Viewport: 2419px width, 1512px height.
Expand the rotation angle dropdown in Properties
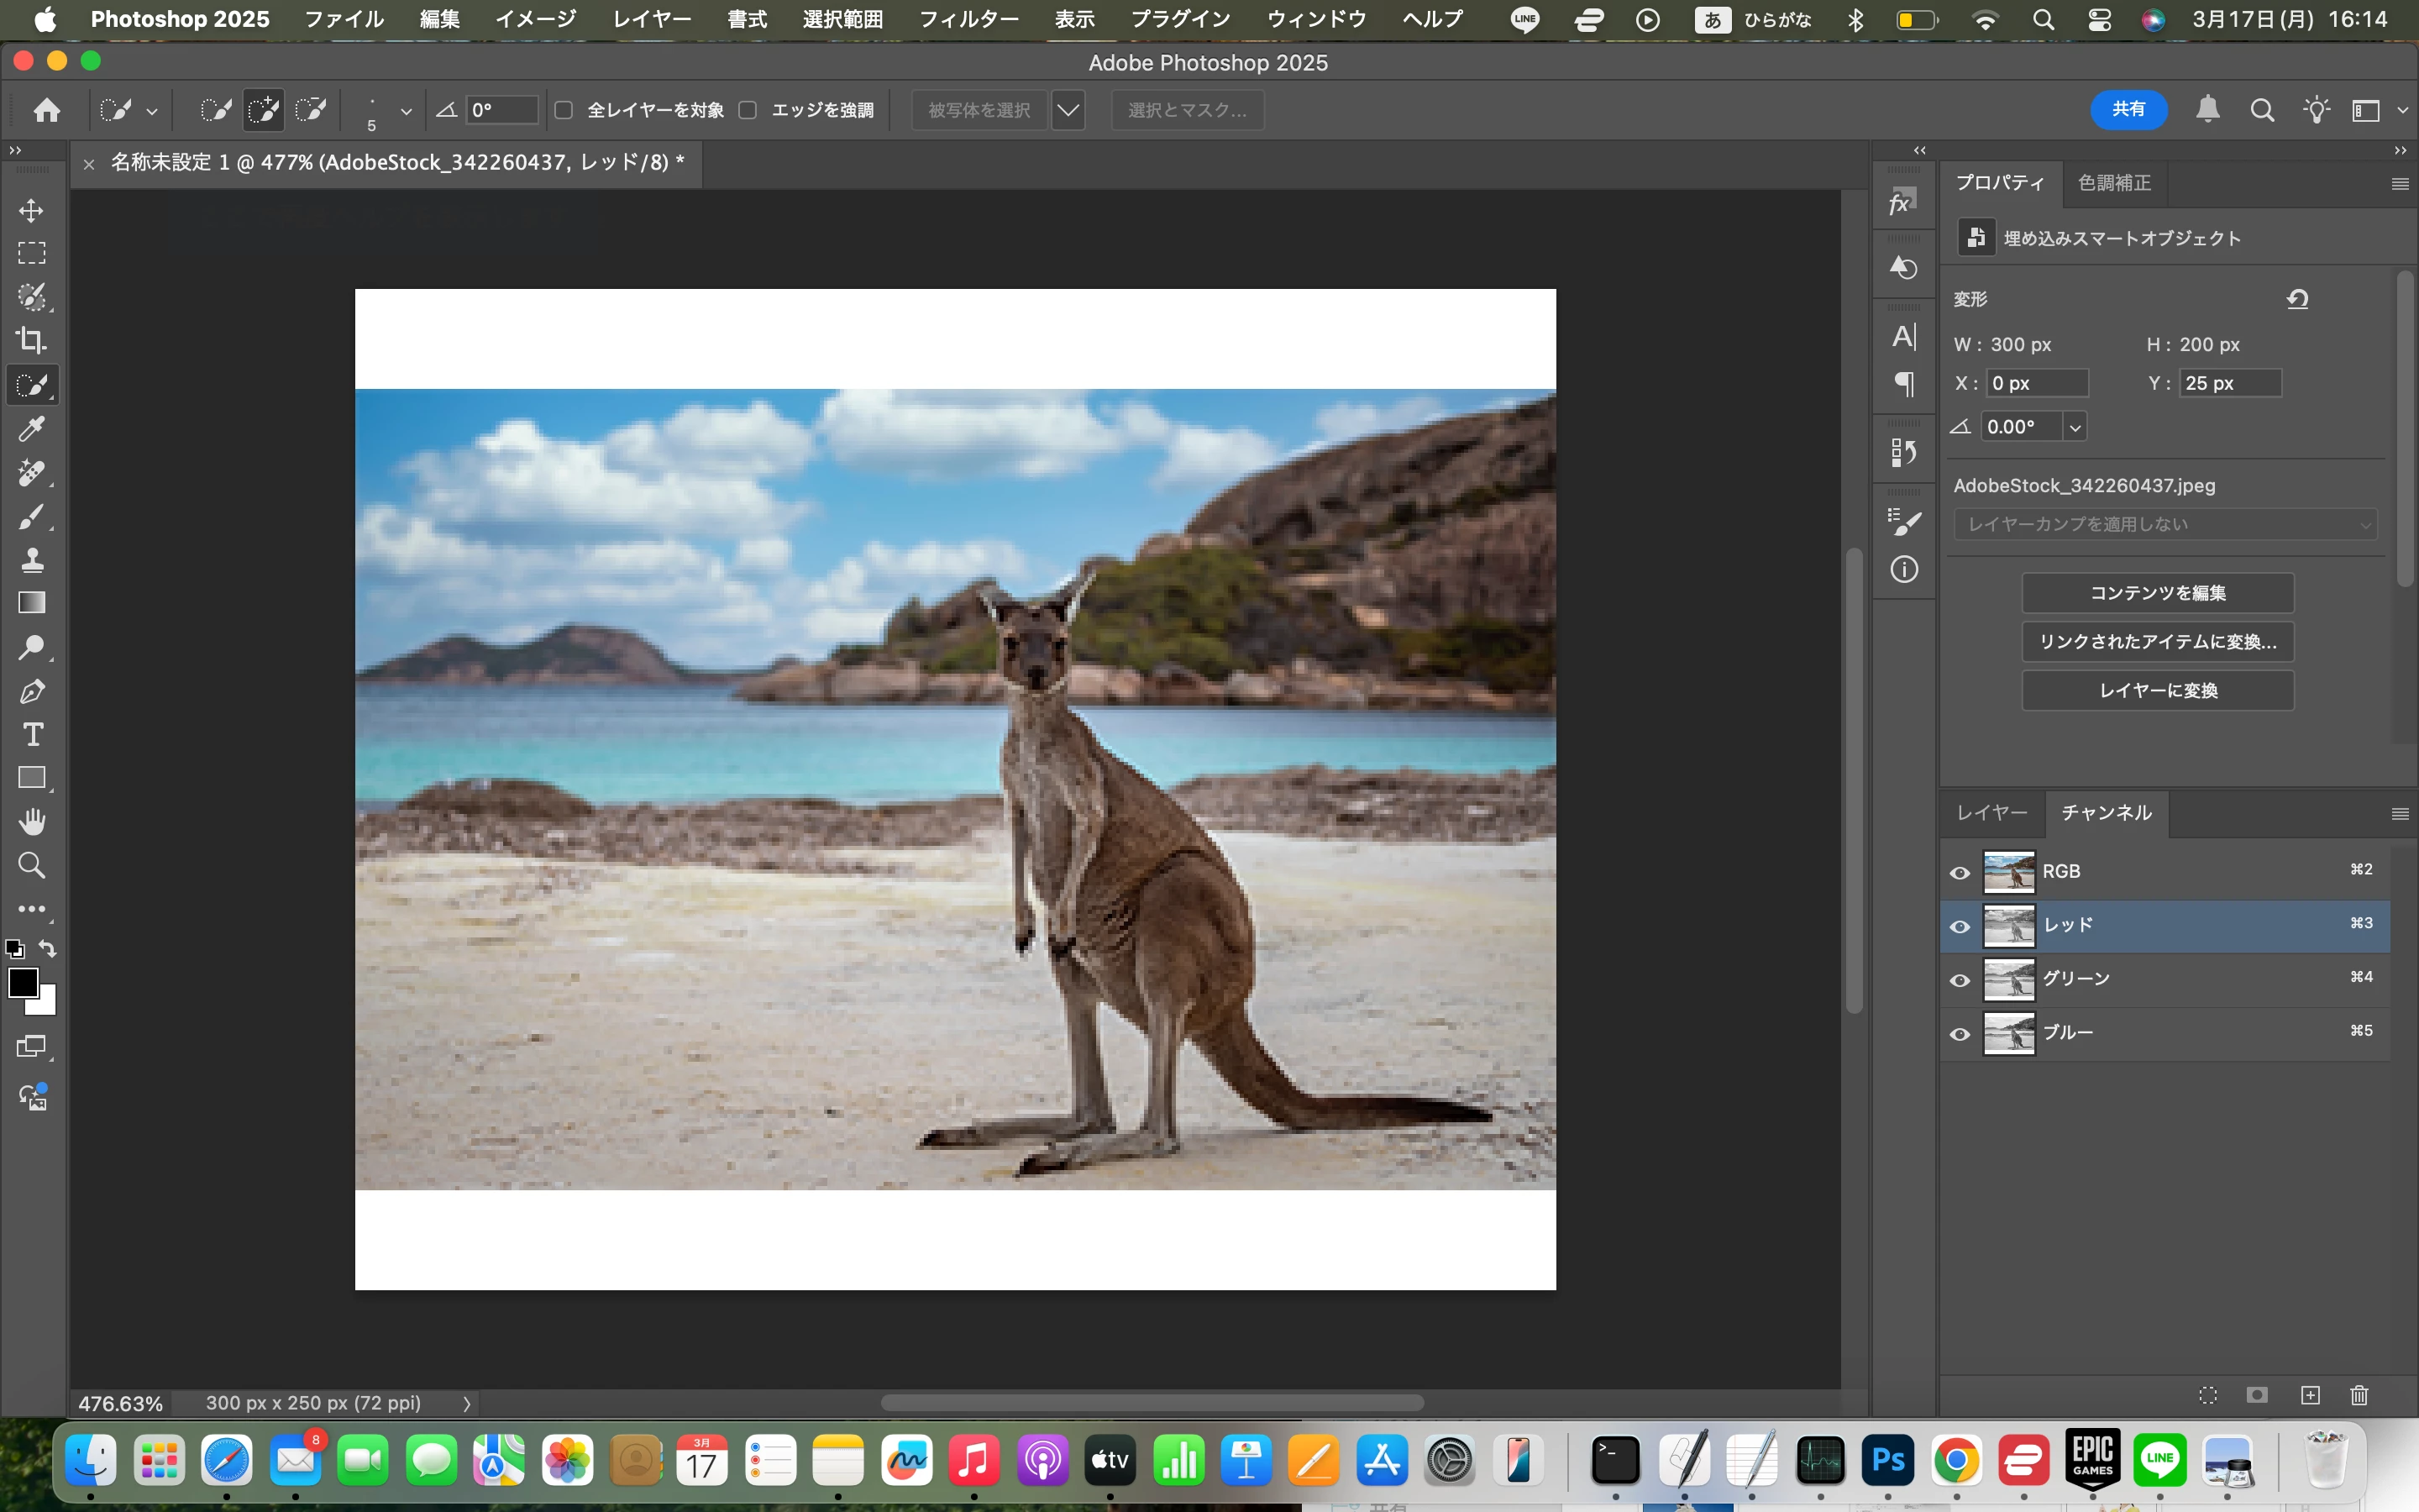click(x=2075, y=427)
